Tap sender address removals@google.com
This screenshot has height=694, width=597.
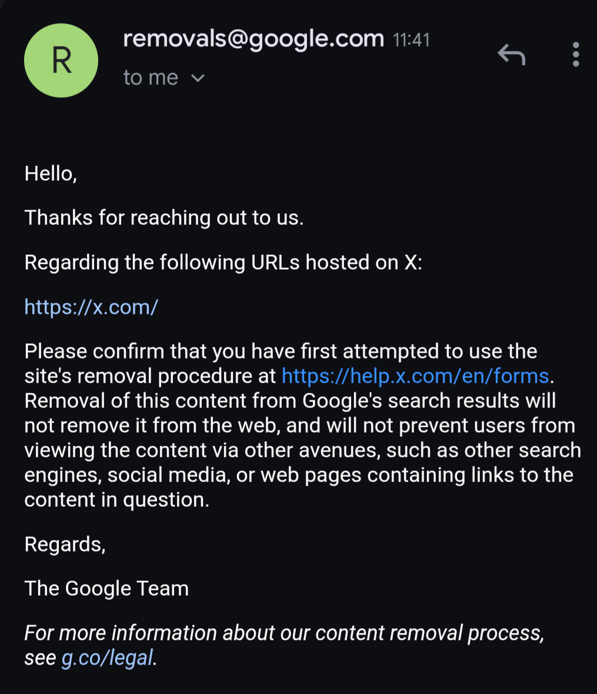click(253, 39)
